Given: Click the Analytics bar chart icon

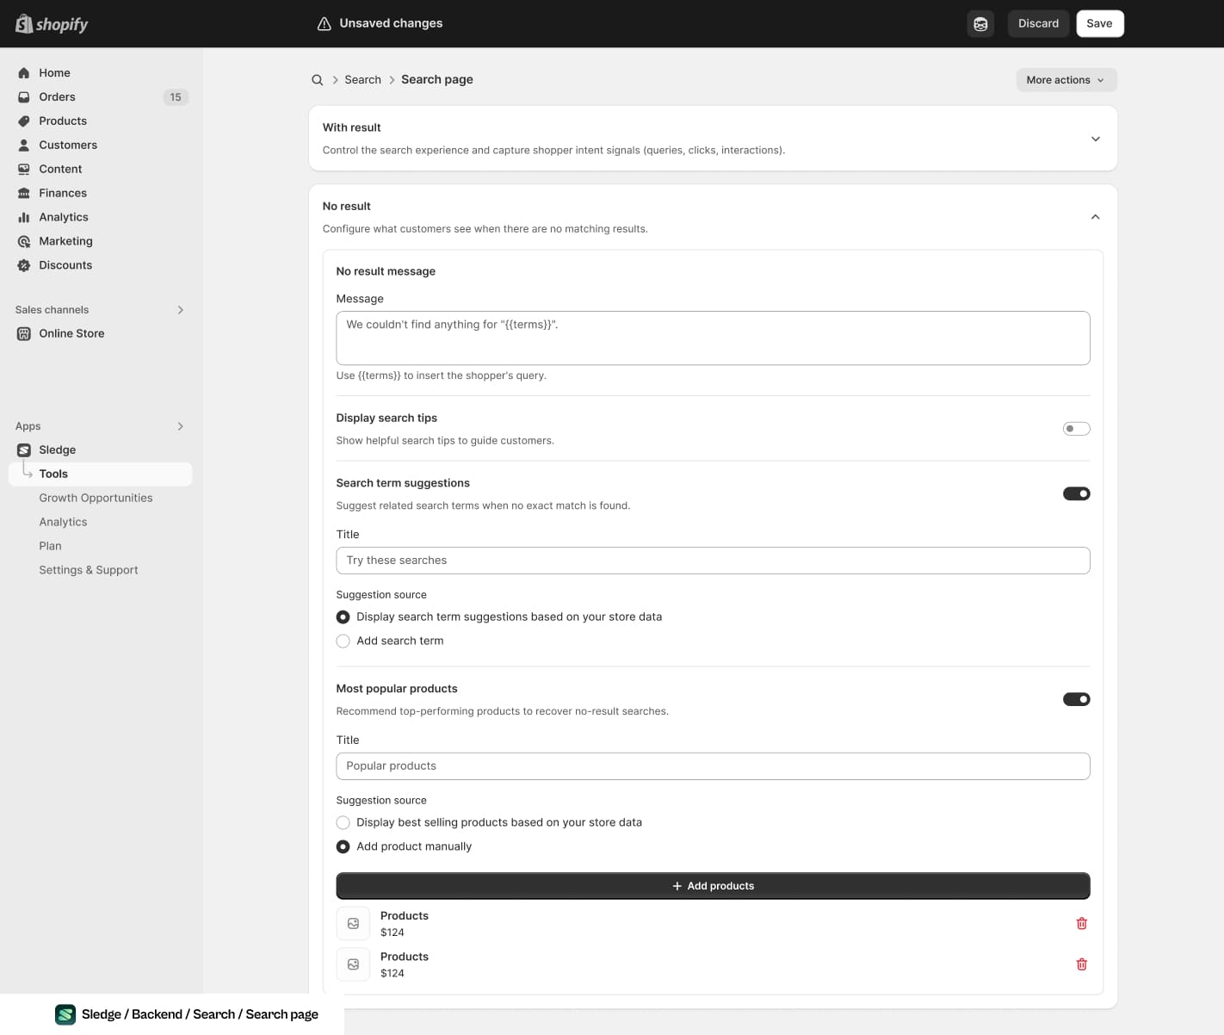Looking at the screenshot, I should click(x=24, y=218).
